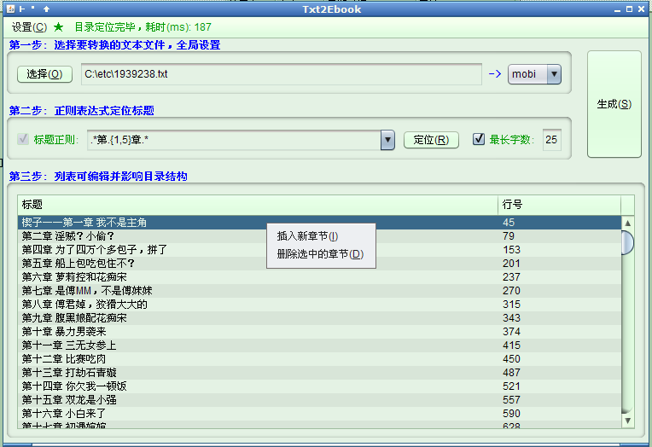Click line number cell 487
Viewport: 652px width, 447px height.
point(559,373)
